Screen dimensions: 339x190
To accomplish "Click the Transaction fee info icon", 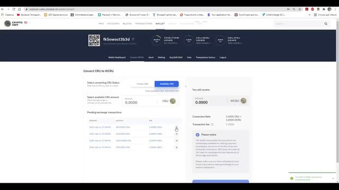I will tap(212, 125).
